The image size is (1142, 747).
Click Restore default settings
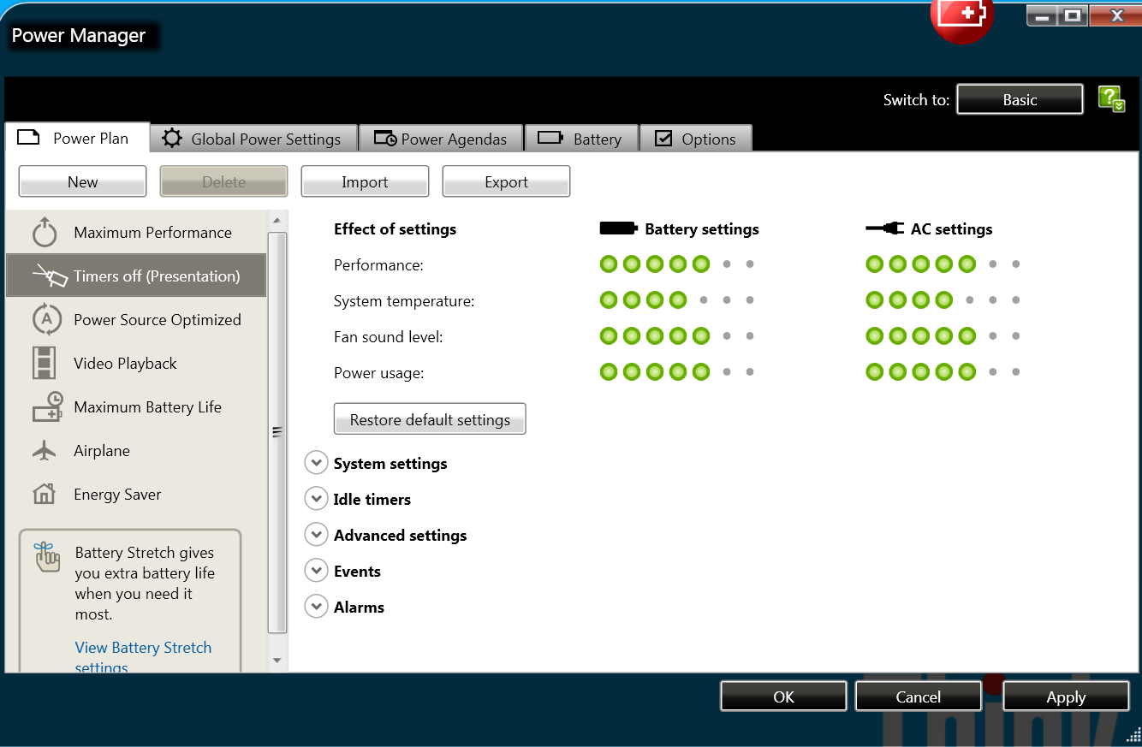pos(430,419)
